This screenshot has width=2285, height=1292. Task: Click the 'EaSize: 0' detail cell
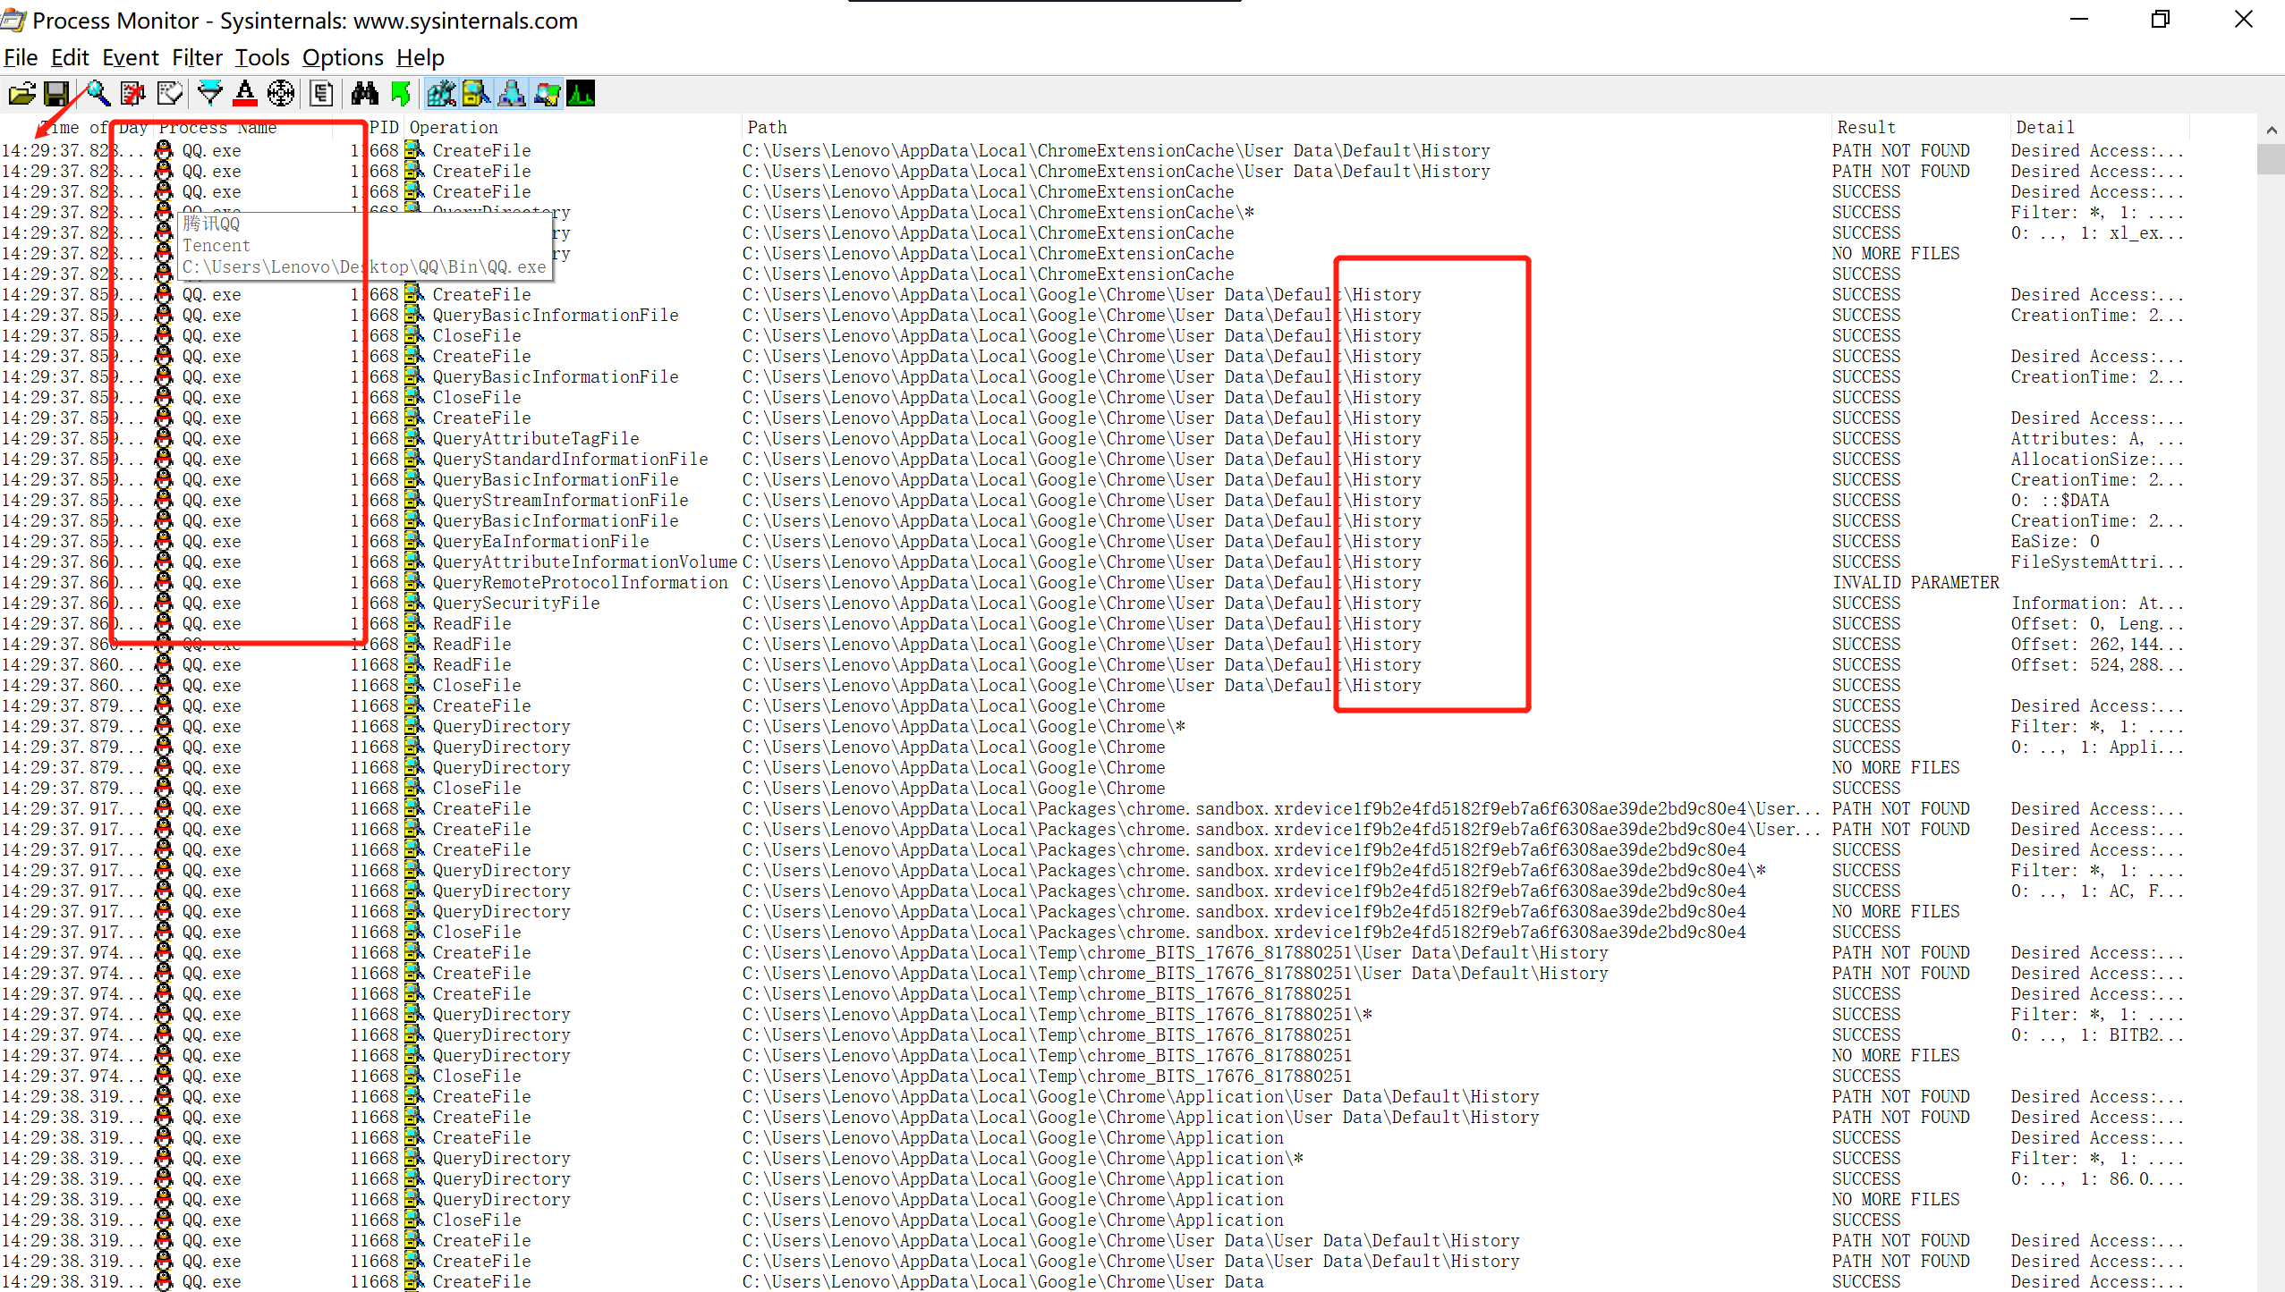click(2055, 542)
